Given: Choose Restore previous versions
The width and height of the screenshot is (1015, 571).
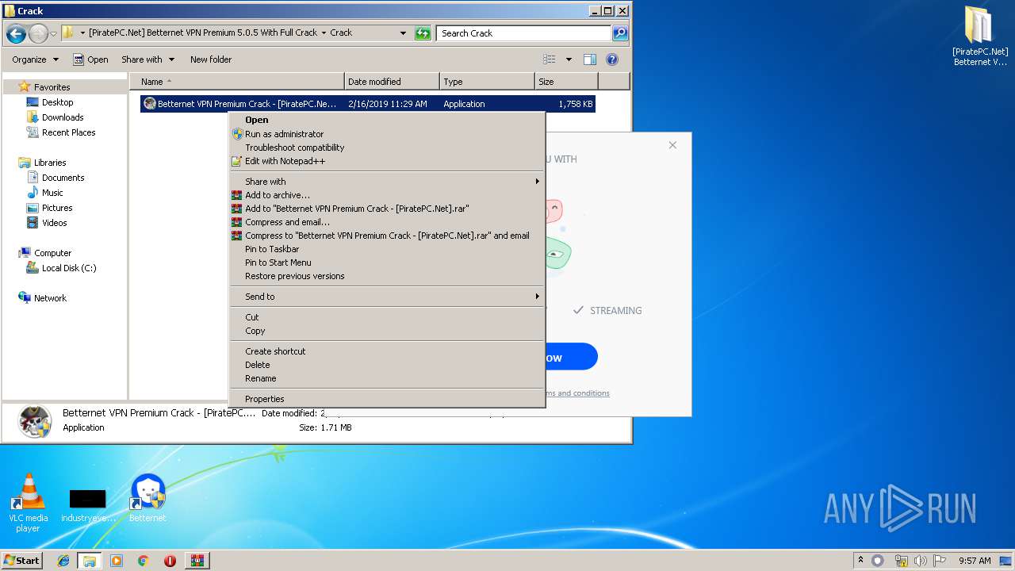Looking at the screenshot, I should [x=387, y=276].
